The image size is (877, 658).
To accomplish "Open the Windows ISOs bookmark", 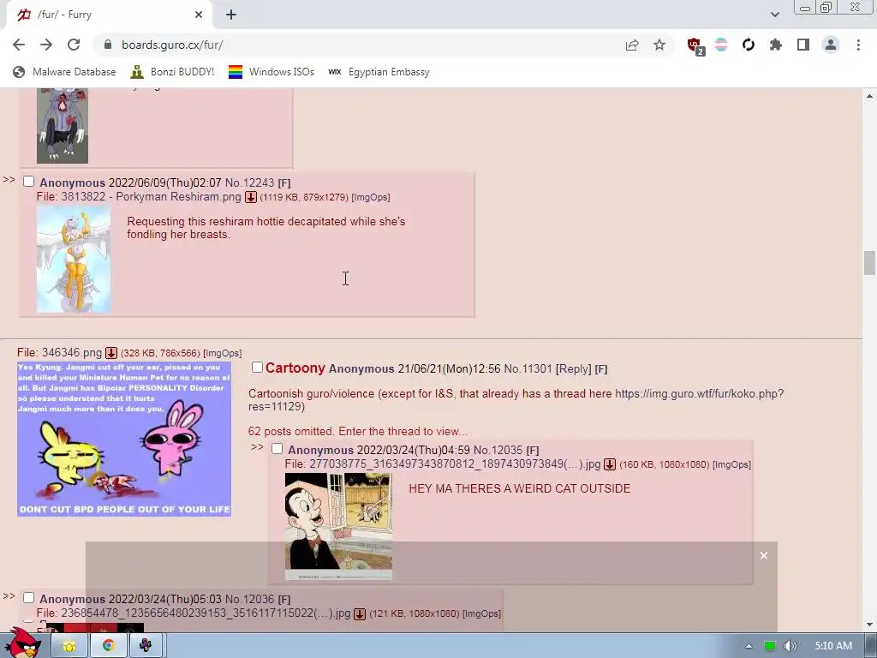I will pyautogui.click(x=271, y=72).
